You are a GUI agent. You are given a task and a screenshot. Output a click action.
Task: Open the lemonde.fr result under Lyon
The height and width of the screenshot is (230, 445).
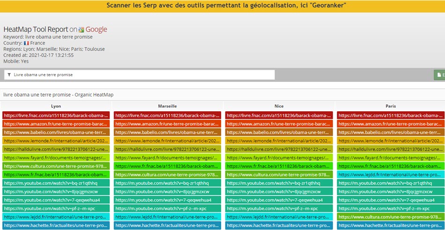click(56, 141)
